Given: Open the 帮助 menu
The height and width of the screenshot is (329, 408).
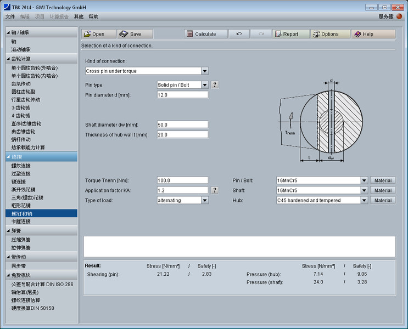Looking at the screenshot, I should pyautogui.click(x=94, y=17).
